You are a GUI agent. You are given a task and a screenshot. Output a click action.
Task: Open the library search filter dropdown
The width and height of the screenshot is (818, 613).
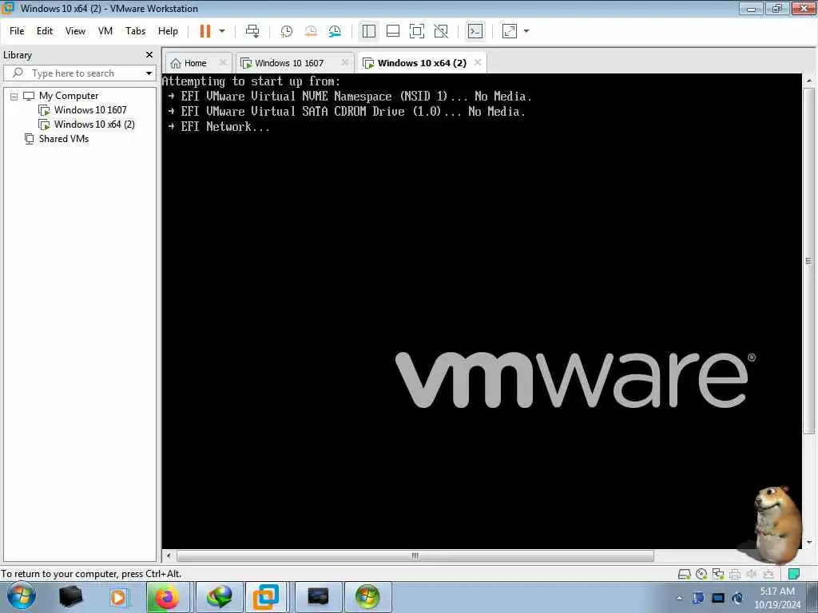coord(149,73)
